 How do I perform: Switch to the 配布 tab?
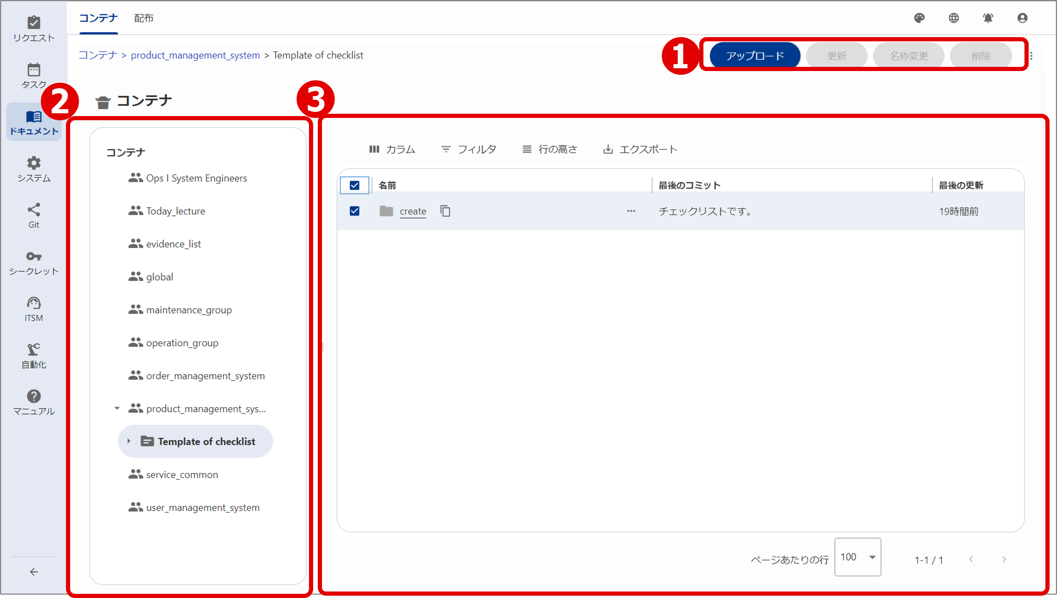[143, 18]
